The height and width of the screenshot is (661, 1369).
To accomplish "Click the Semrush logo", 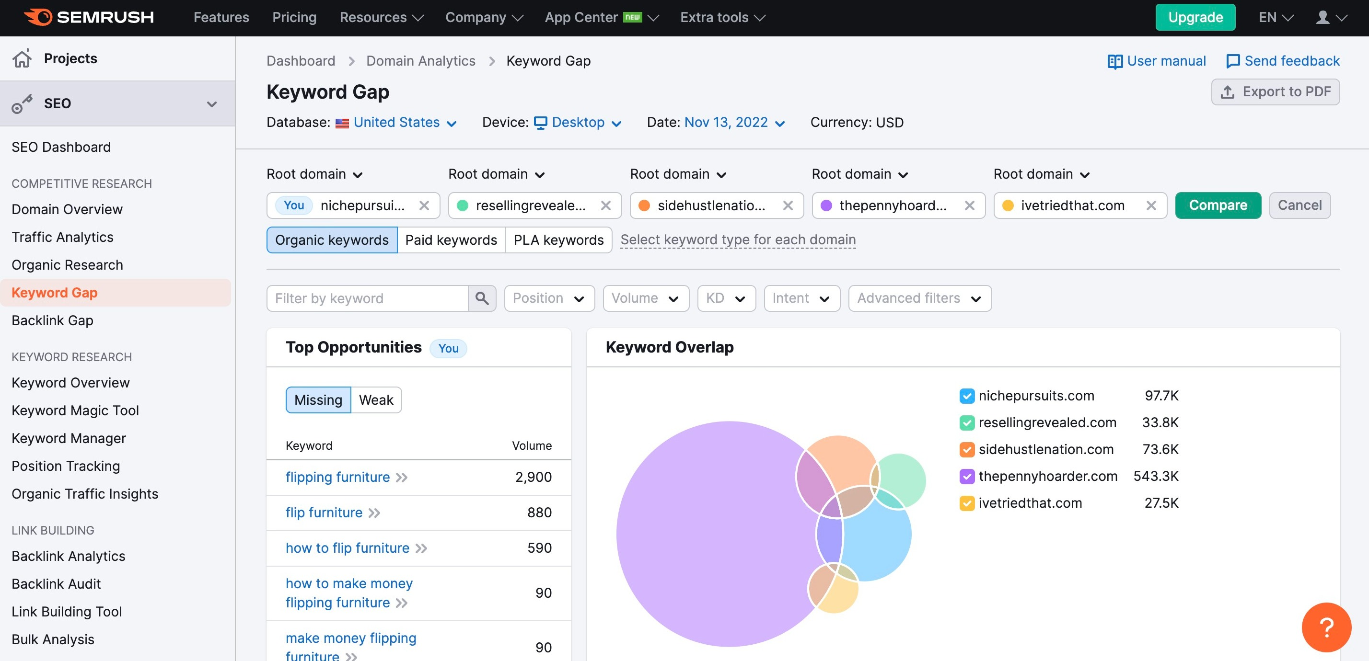I will 89,18.
